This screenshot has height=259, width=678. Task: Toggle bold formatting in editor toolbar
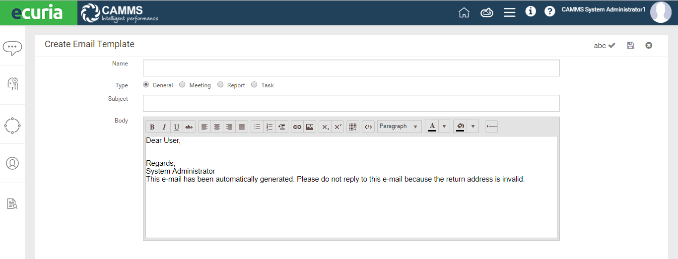152,127
